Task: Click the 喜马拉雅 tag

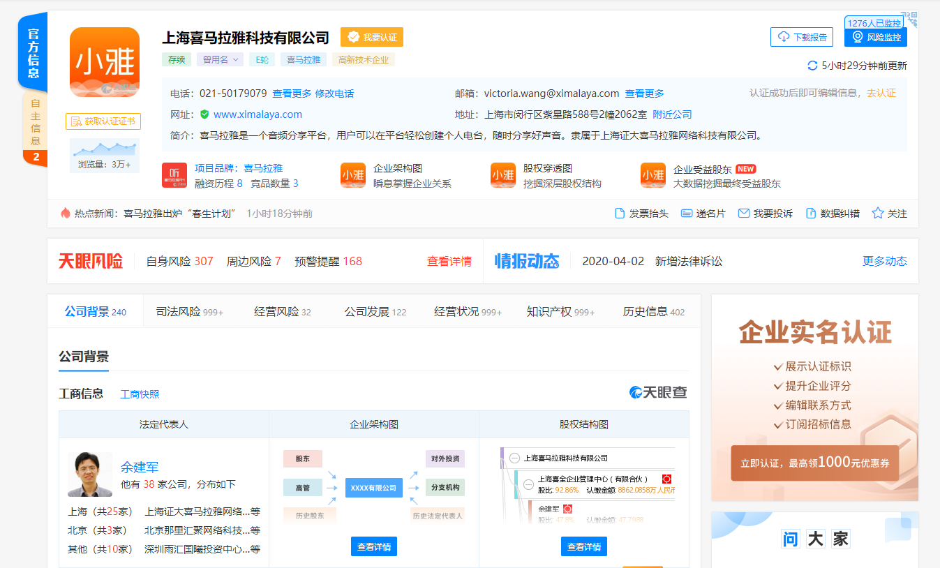Action: coord(304,59)
